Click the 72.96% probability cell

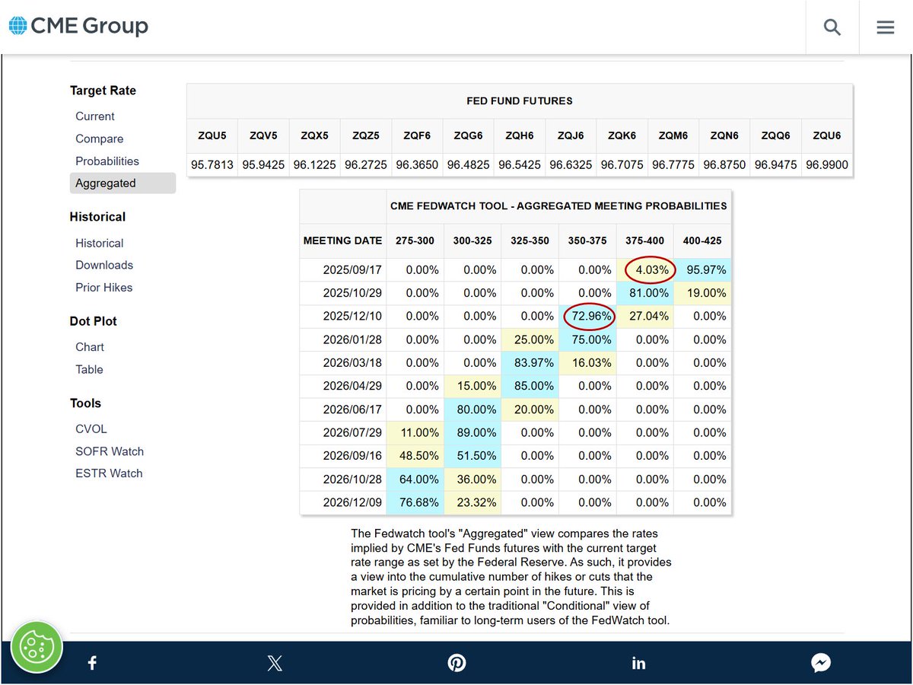click(x=587, y=317)
